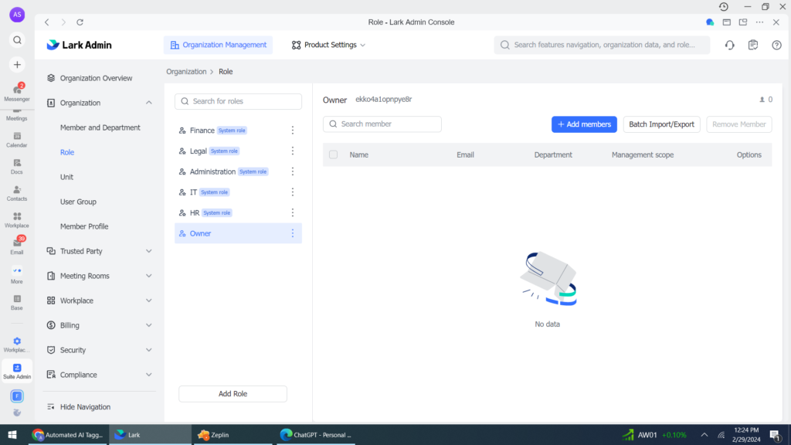Image resolution: width=791 pixels, height=445 pixels.
Task: Click the Search for roles field
Action: [x=238, y=101]
